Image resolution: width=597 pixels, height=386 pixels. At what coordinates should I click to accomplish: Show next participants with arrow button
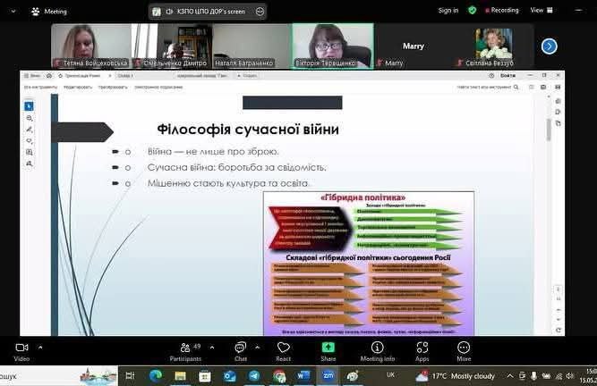(550, 46)
